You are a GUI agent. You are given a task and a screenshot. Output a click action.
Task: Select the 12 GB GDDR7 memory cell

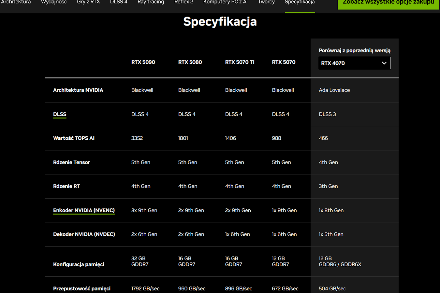[281, 261]
